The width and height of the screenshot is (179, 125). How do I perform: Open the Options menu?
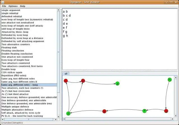tap(13, 6)
